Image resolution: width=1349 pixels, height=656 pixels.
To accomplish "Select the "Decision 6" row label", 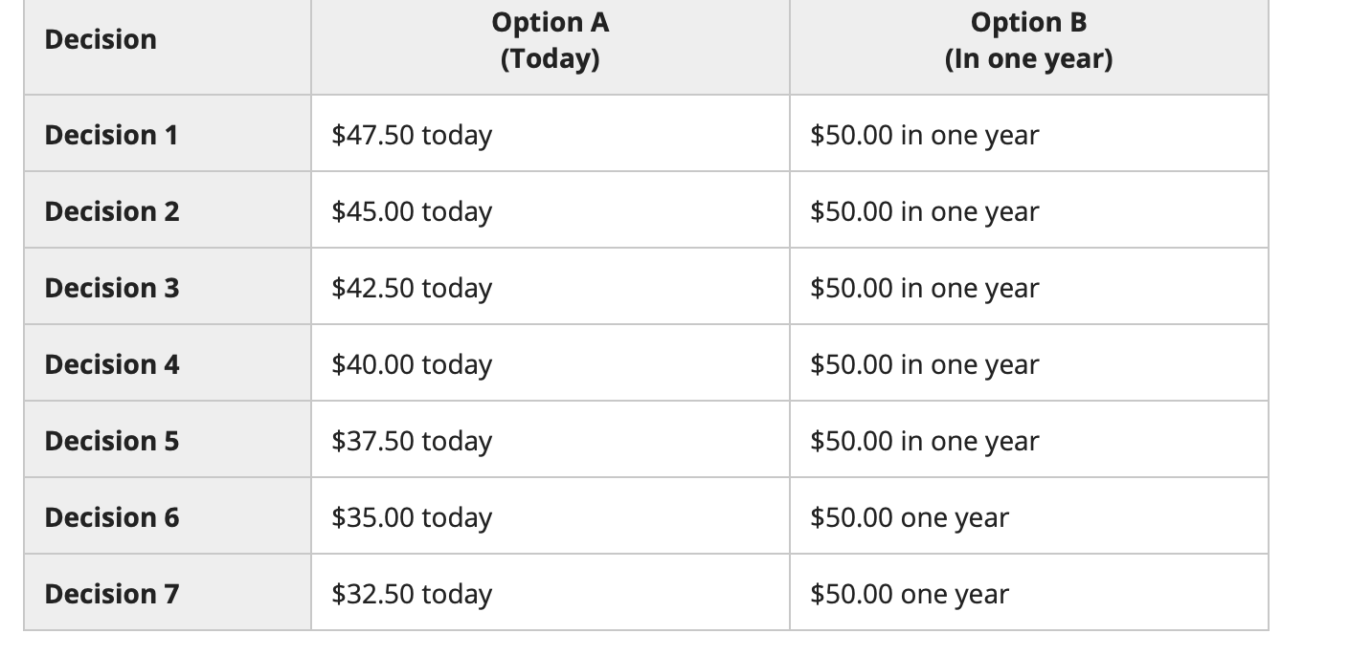I will (x=111, y=517).
